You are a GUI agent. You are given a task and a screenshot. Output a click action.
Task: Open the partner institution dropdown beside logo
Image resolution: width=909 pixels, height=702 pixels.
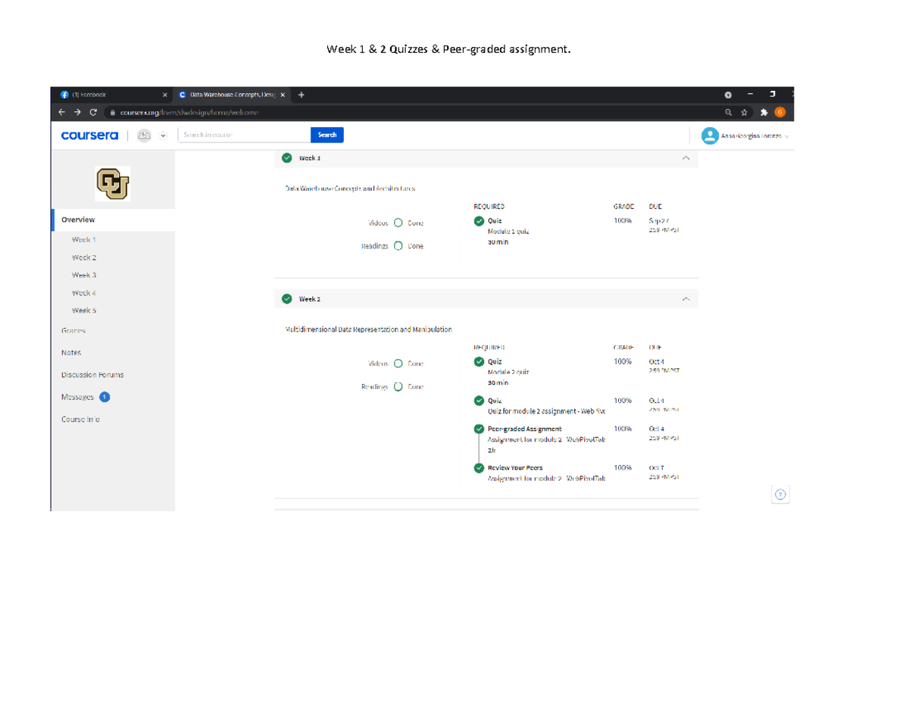163,136
